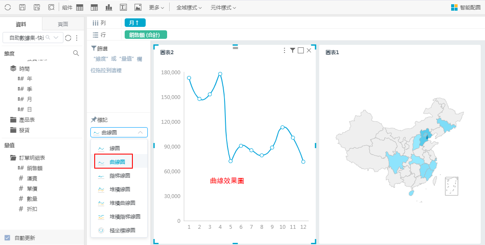The height and width of the screenshot is (245, 485).
Task: Click the 月 column pill
Action: point(135,23)
